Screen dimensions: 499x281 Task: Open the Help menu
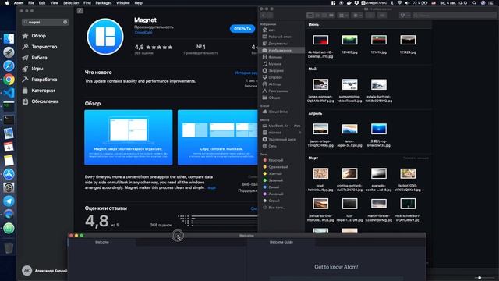pyautogui.click(x=139, y=3)
